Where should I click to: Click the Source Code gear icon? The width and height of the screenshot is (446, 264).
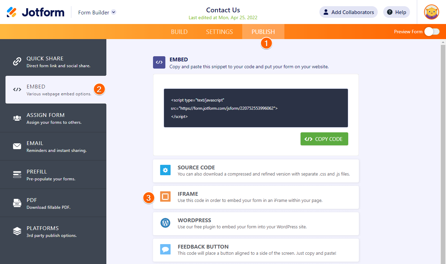(165, 170)
